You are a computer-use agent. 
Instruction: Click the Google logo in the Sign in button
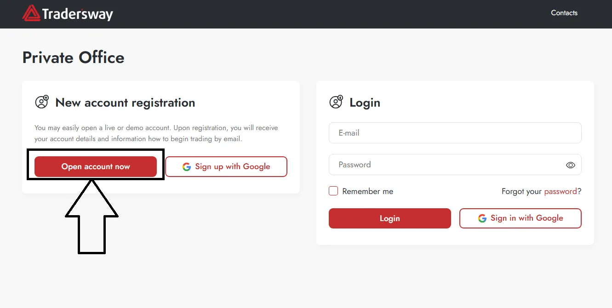coord(482,218)
